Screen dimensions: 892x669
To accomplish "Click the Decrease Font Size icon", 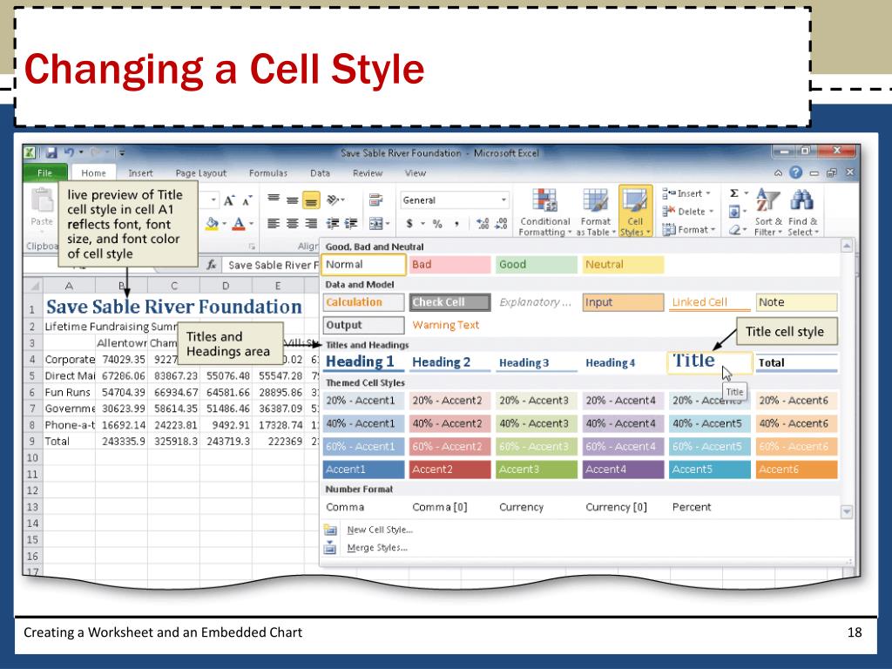I will click(x=247, y=200).
